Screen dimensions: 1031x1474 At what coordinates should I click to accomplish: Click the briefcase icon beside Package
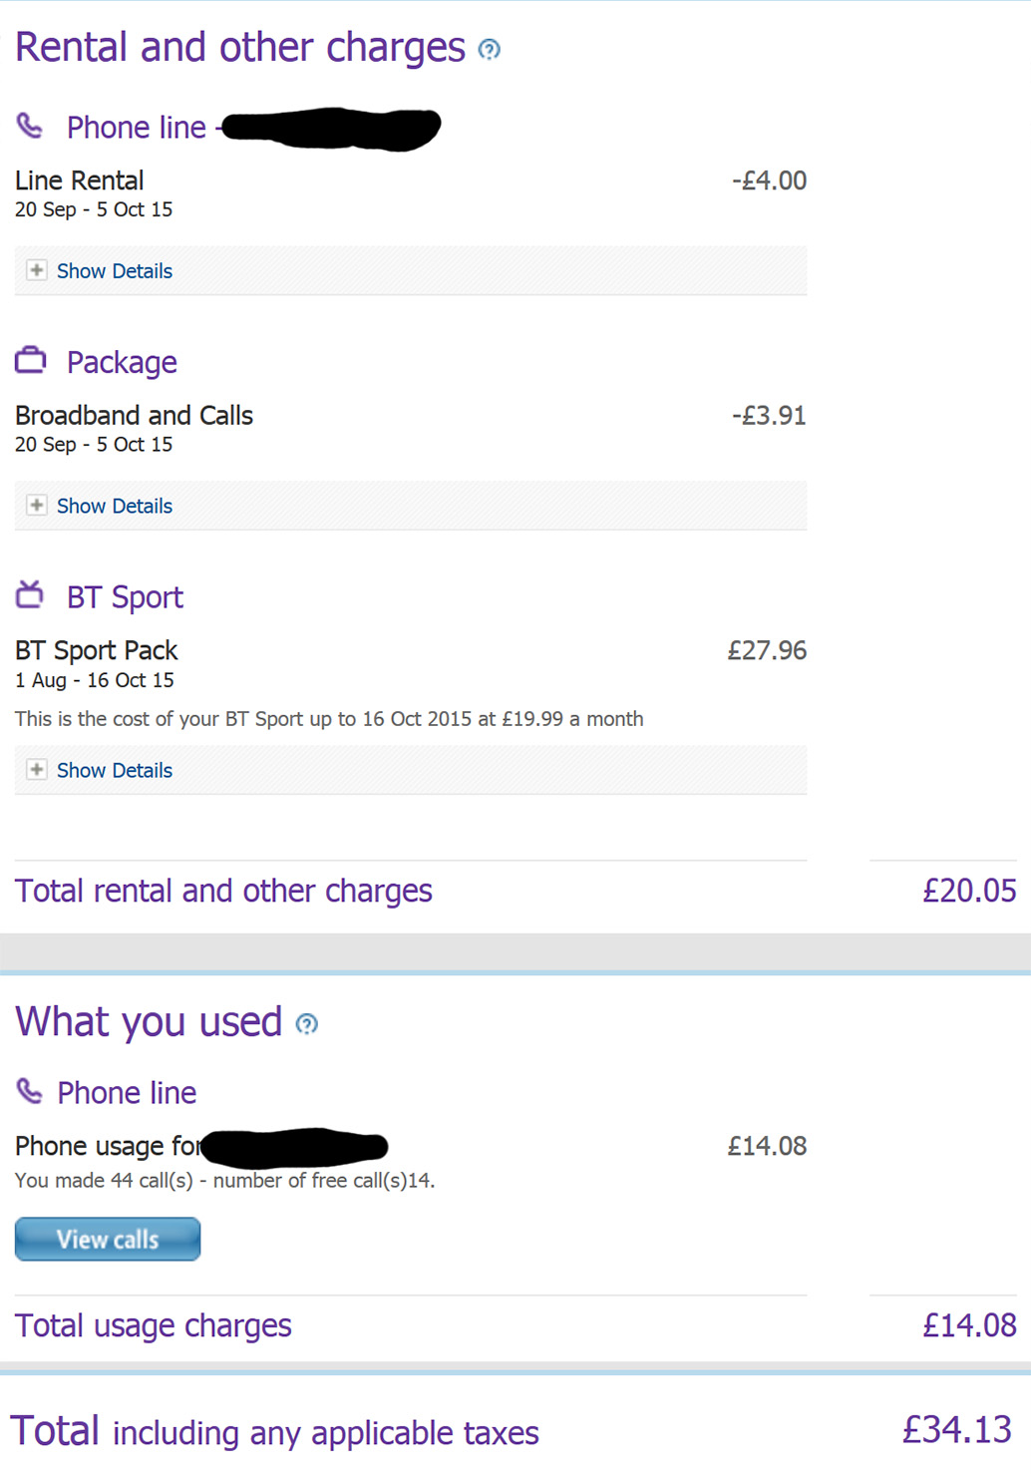point(31,360)
